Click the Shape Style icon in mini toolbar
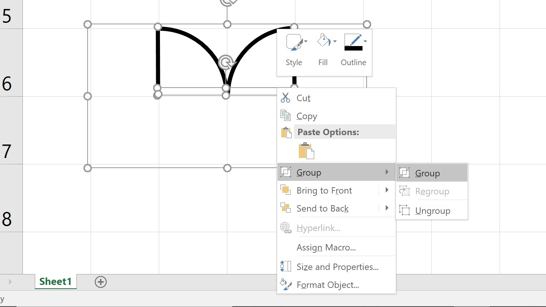The height and width of the screenshot is (307, 546). click(x=294, y=42)
